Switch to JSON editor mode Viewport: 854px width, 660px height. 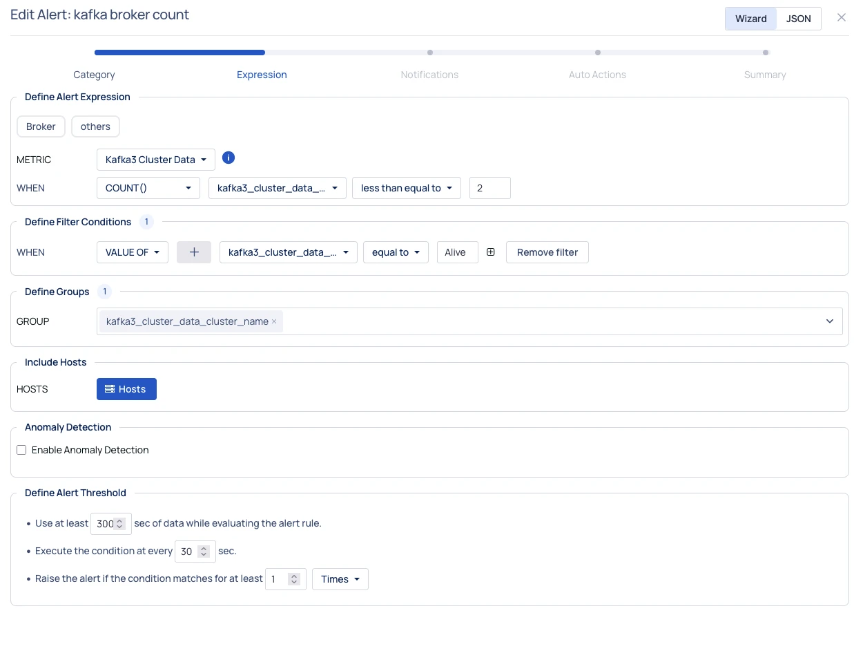tap(798, 19)
